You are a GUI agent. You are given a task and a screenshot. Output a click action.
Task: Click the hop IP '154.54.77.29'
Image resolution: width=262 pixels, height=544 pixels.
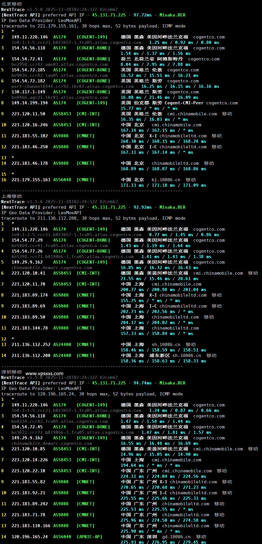click(x=27, y=240)
